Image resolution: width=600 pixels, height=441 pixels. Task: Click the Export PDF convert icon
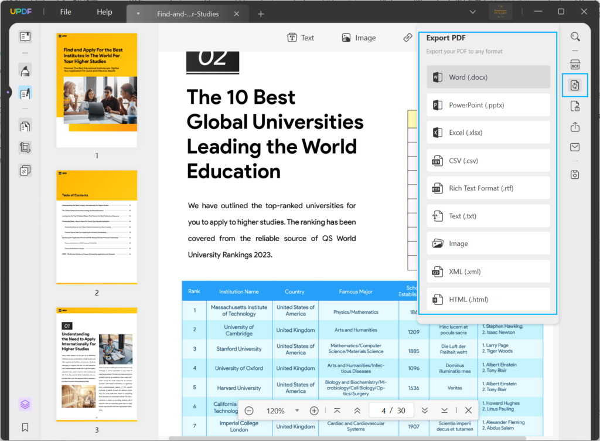pos(575,86)
